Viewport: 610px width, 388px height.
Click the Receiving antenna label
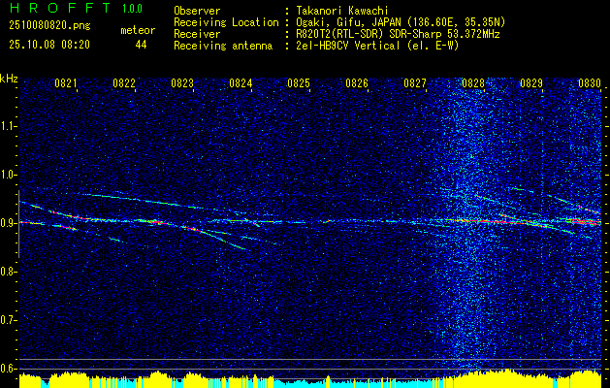(x=223, y=46)
